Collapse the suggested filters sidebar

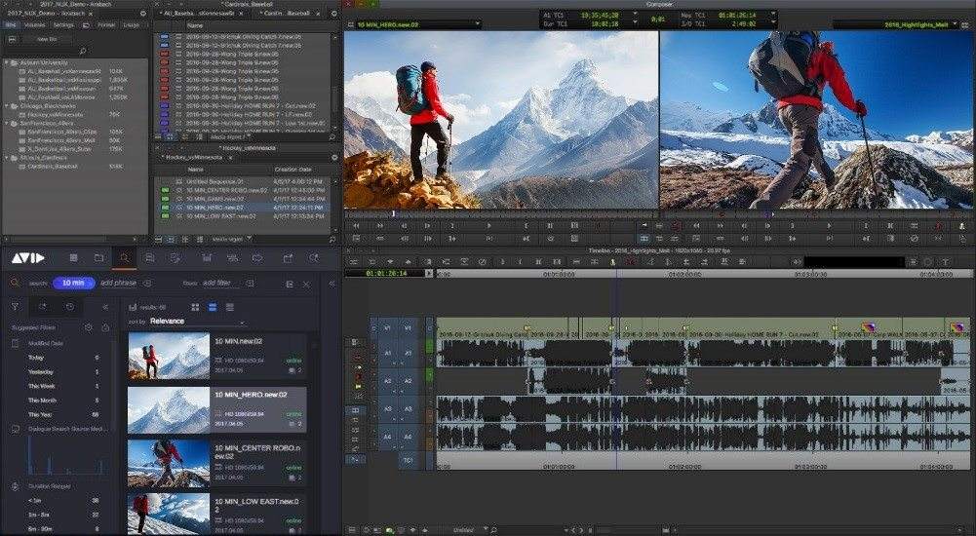[105, 307]
